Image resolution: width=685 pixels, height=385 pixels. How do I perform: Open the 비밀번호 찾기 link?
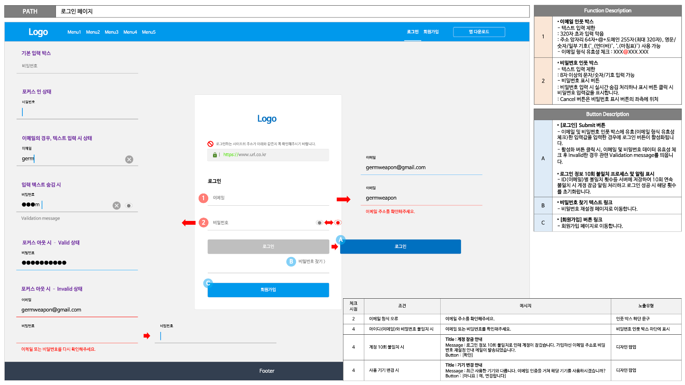(x=312, y=261)
